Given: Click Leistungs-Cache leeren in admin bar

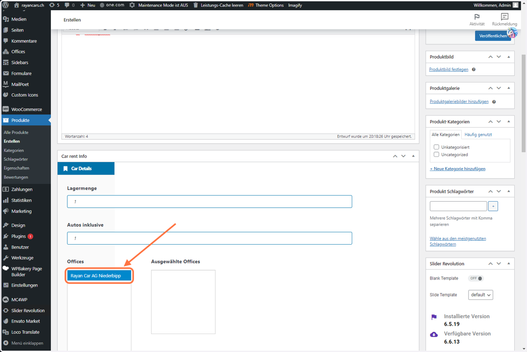Looking at the screenshot, I should click(218, 5).
